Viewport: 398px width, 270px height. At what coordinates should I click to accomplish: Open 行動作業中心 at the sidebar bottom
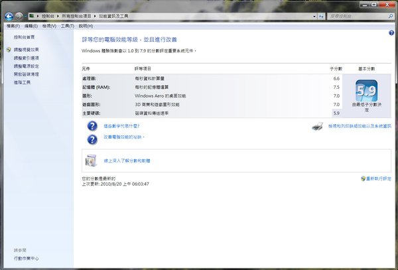pyautogui.click(x=26, y=258)
